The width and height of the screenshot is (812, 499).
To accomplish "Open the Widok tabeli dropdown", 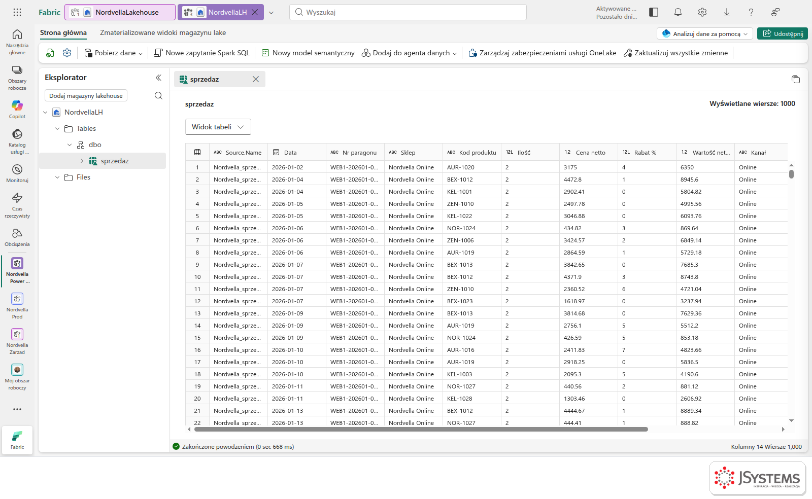I will (218, 127).
